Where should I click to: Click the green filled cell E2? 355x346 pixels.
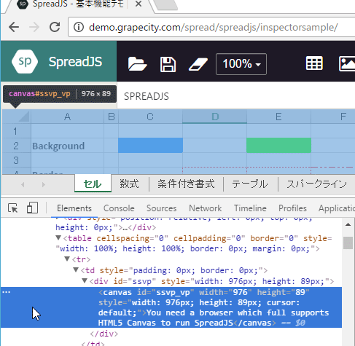click(x=278, y=146)
